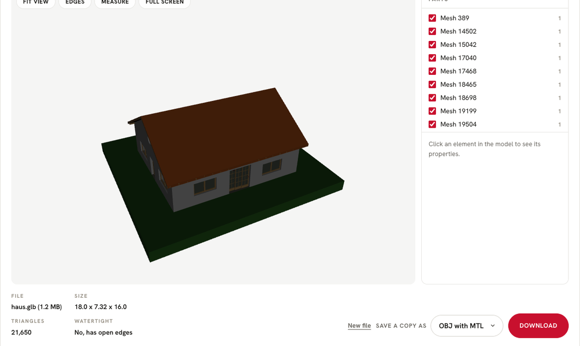This screenshot has height=346, width=580.
Task: Select the Mesh 15042 label
Action: point(458,45)
